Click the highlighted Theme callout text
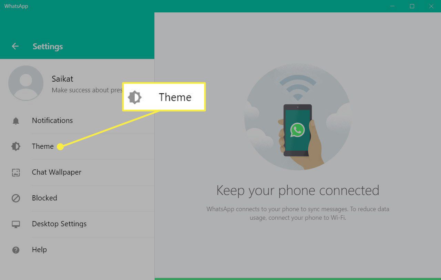This screenshot has width=441, height=280. click(x=175, y=97)
